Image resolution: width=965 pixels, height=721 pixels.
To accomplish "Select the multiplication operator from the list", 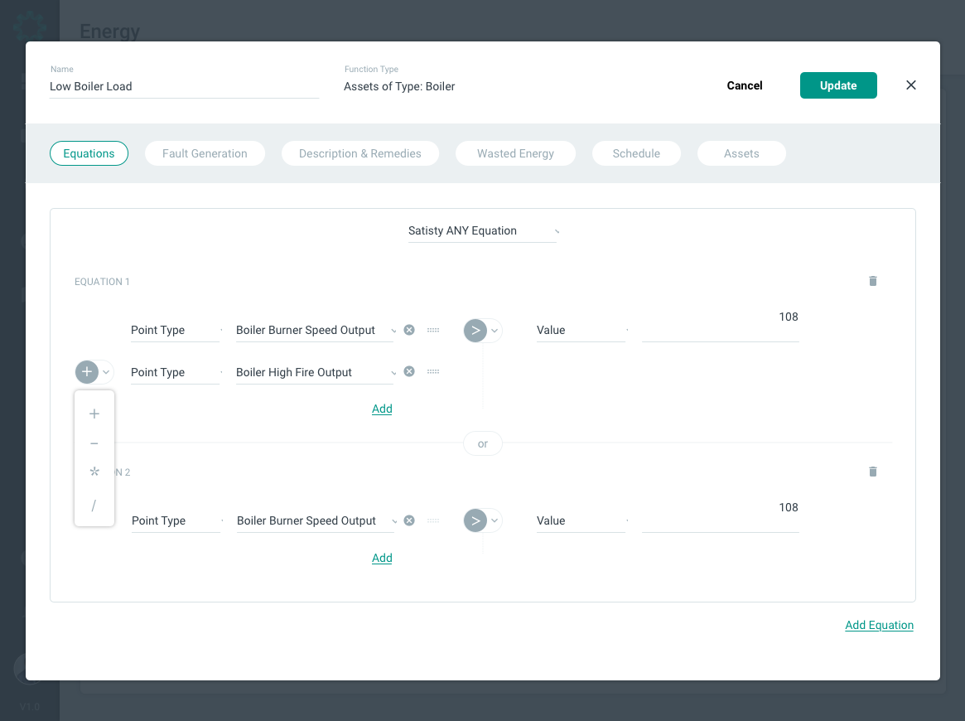I will pyautogui.click(x=94, y=471).
